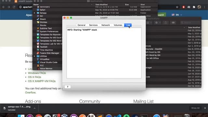Open action gear menu in back Finder window
The height and width of the screenshot is (117, 208).
tap(158, 23)
